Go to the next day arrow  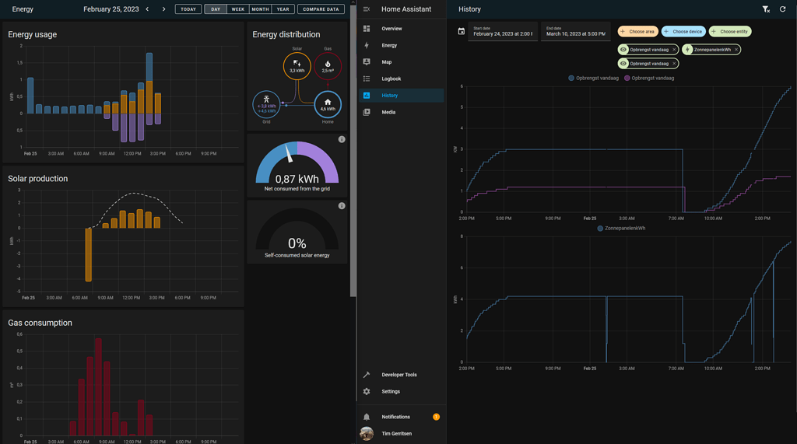(x=163, y=9)
